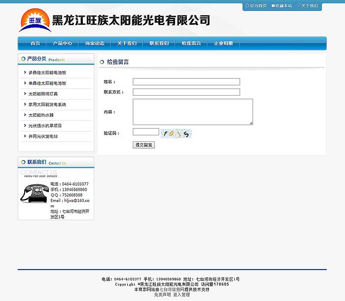Open the 并网光伏发电站 category
The width and height of the screenshot is (345, 301).
[x=43, y=136]
